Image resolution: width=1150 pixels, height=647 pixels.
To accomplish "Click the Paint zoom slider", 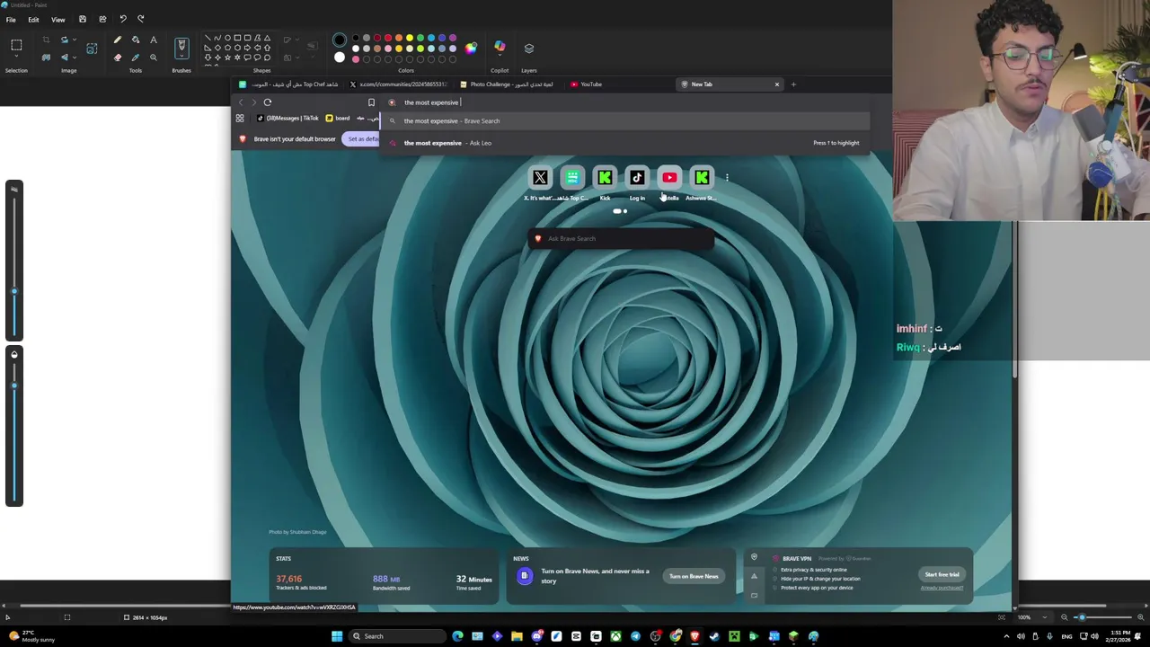I will [x=1102, y=617].
